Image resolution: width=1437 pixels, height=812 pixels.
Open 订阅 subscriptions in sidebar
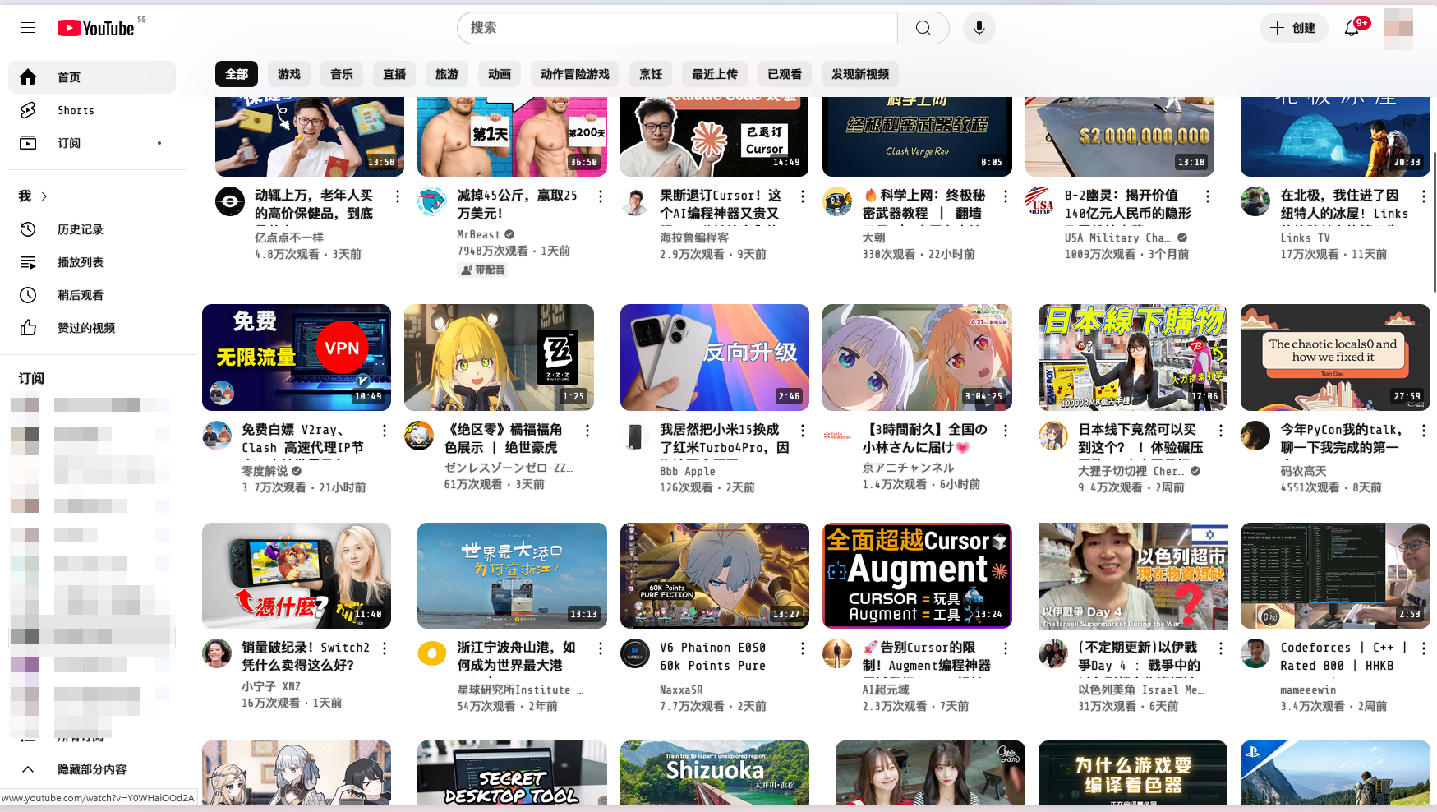tap(92, 143)
